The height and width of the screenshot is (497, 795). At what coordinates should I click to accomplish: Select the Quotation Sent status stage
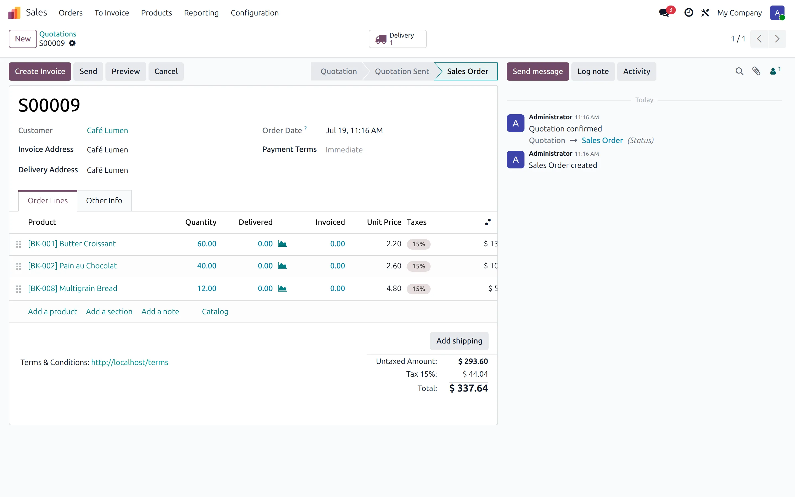point(402,71)
